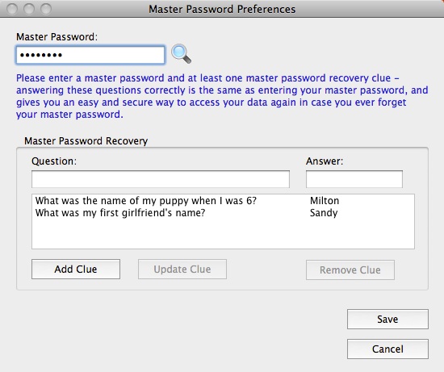Click the magnifying glass to reveal password
444x372 pixels.
181,54
